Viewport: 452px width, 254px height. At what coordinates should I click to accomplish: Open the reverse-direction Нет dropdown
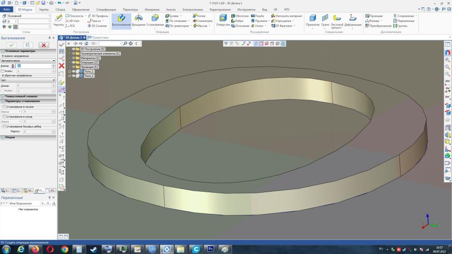pyautogui.click(x=28, y=80)
